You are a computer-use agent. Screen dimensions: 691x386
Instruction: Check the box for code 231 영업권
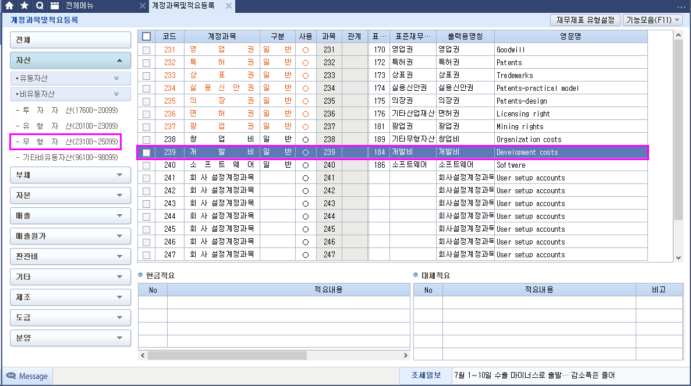146,50
